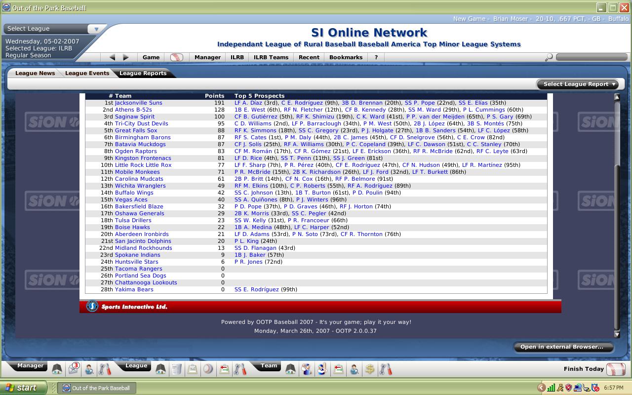Switch to the League Events tab
The height and width of the screenshot is (395, 632).
point(87,73)
